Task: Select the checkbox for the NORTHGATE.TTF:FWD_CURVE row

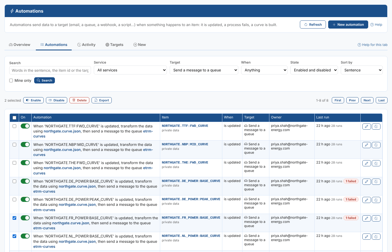Action: (x=14, y=126)
